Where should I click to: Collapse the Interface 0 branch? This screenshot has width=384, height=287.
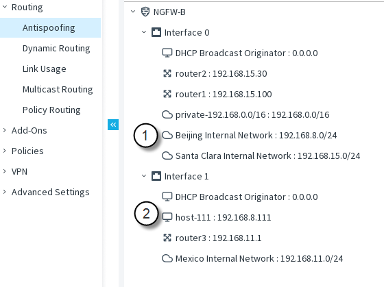coord(144,32)
